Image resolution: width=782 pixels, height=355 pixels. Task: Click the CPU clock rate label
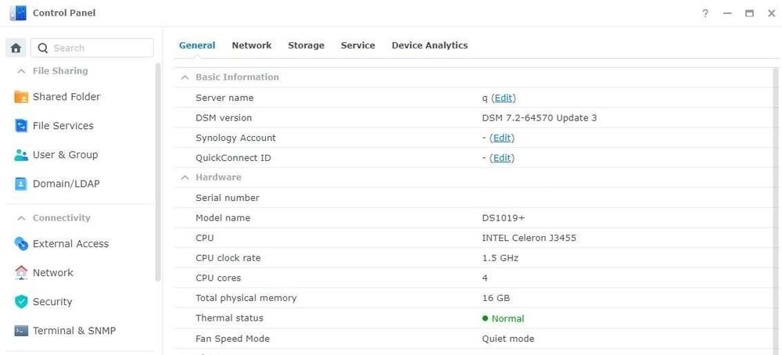point(228,258)
